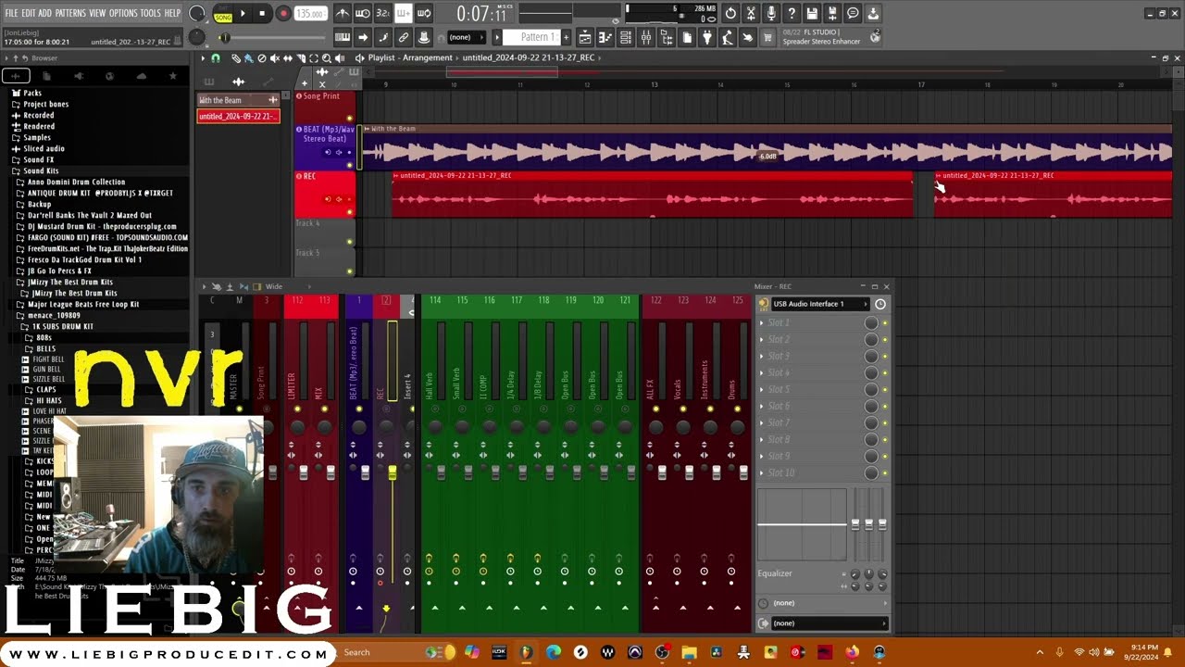Select With the Beam clip in picker
The image size is (1185, 667).
coord(238,100)
